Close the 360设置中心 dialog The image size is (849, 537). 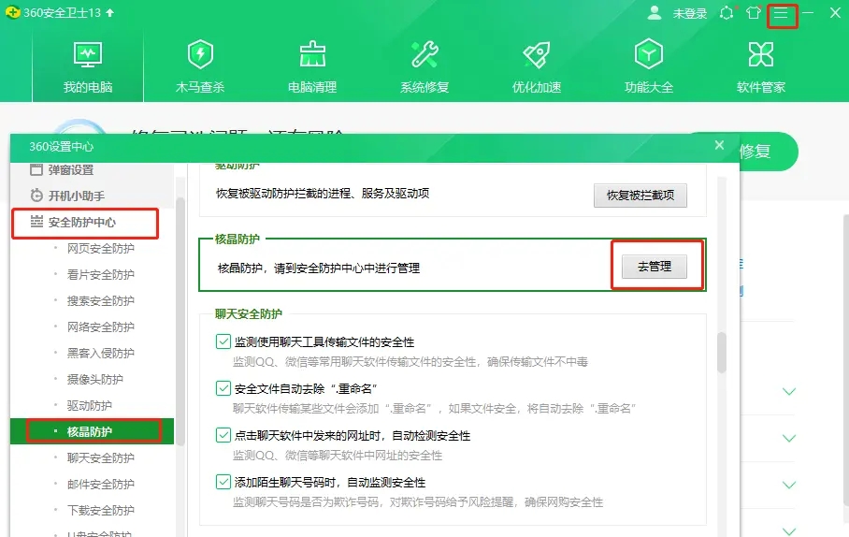tap(719, 145)
